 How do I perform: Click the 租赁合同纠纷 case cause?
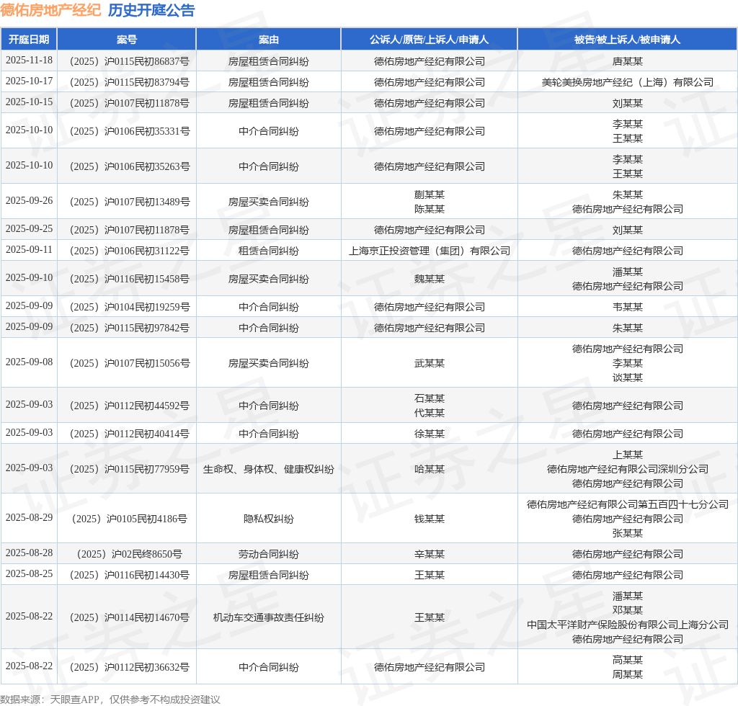268,251
